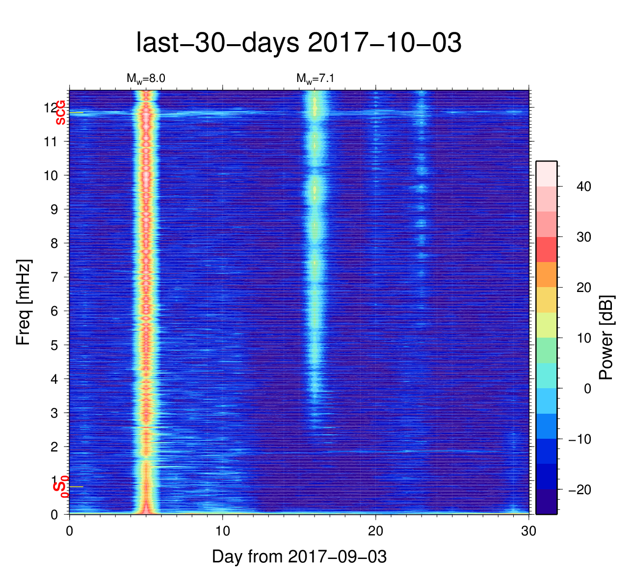
Task: Click the −20 dB colorbar tick label
Action: pos(579,490)
